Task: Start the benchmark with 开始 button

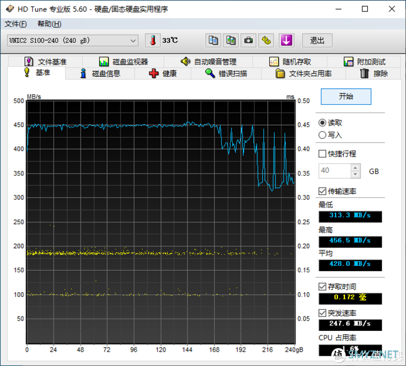Action: pyautogui.click(x=346, y=97)
